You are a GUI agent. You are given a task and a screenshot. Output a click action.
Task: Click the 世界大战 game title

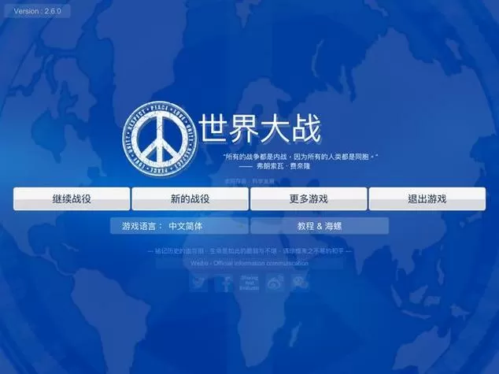(260, 128)
